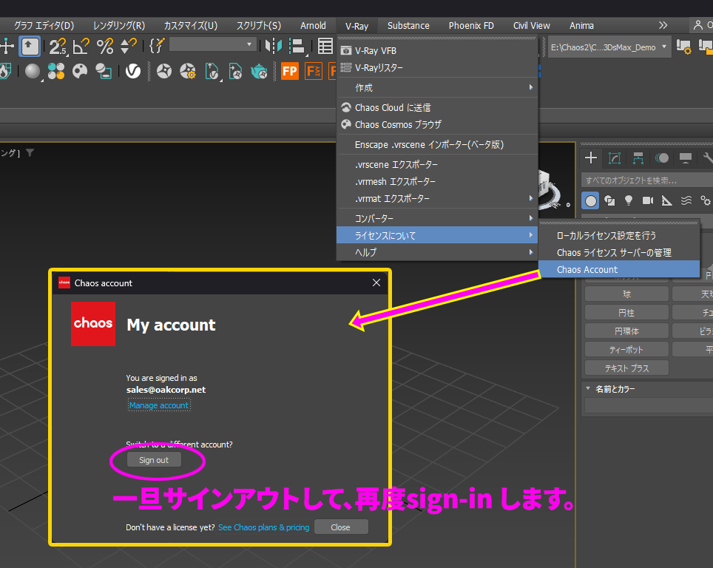The height and width of the screenshot is (568, 713).
Task: Select the Cameras category icon
Action: tap(648, 200)
